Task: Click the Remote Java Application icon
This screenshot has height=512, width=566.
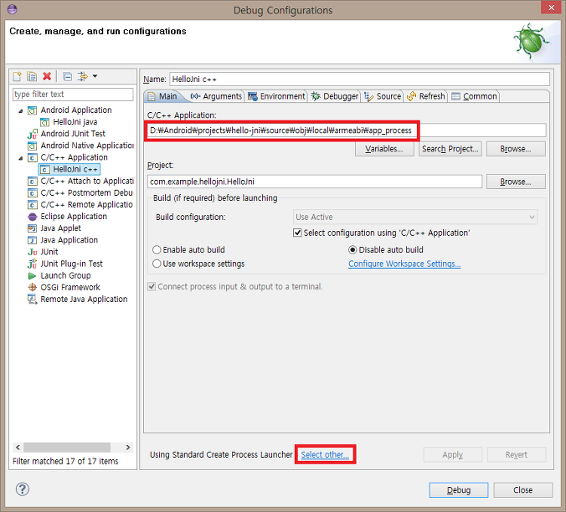Action: coord(33,300)
